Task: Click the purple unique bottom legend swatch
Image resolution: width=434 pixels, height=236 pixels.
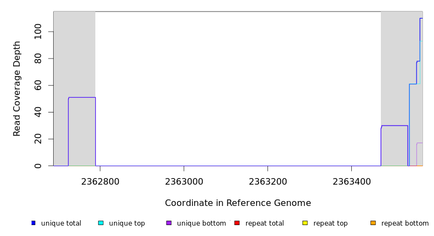Action: 169,223
